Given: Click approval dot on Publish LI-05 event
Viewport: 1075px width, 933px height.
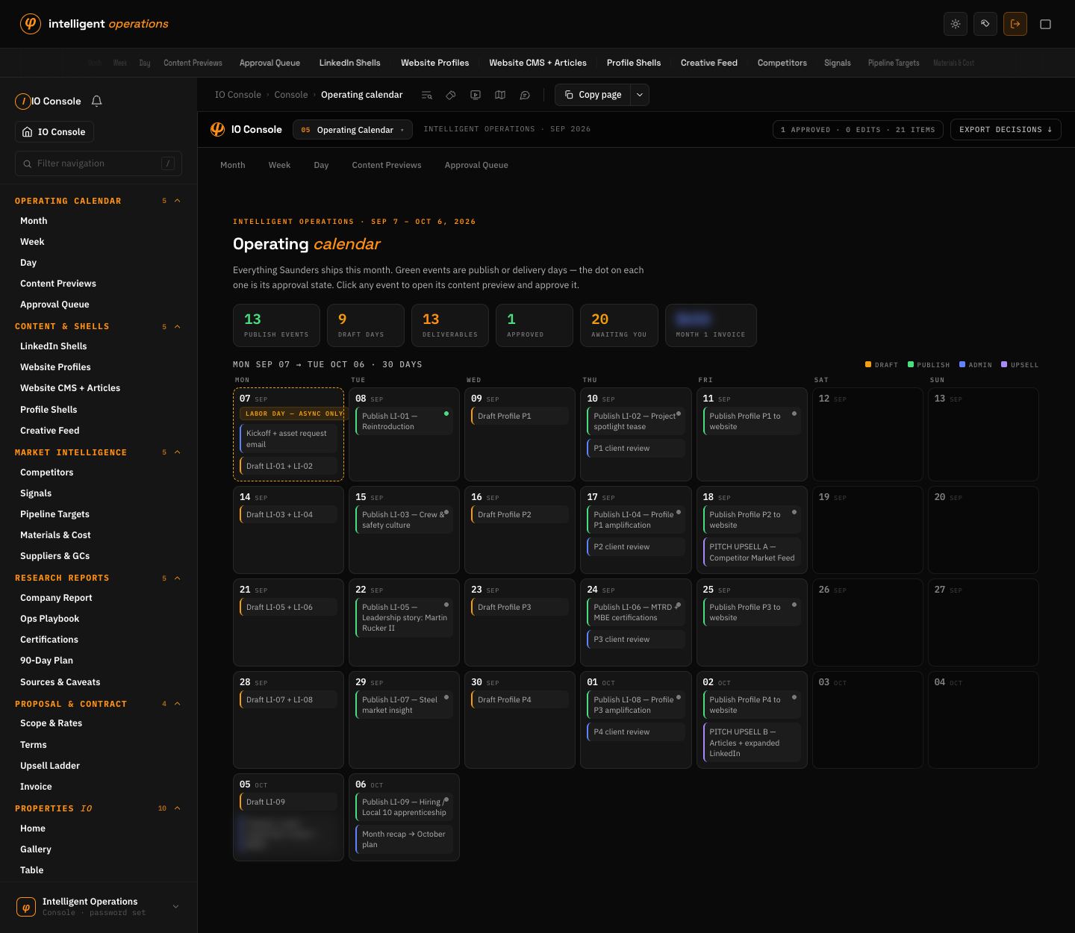Looking at the screenshot, I should click(x=446, y=605).
